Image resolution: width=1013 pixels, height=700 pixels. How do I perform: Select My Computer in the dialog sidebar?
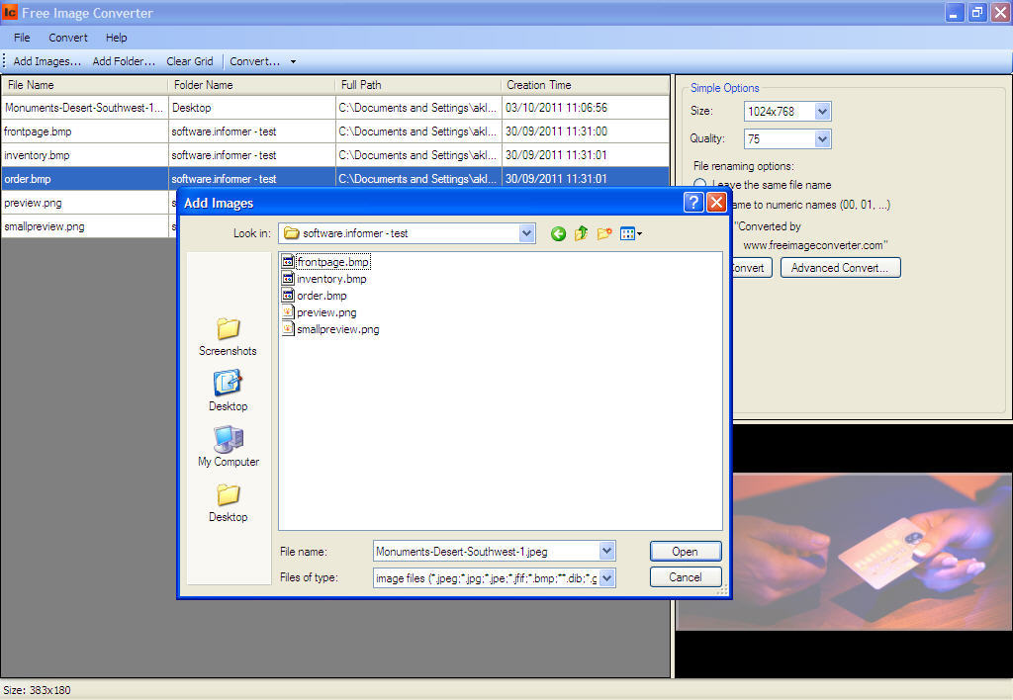click(228, 445)
